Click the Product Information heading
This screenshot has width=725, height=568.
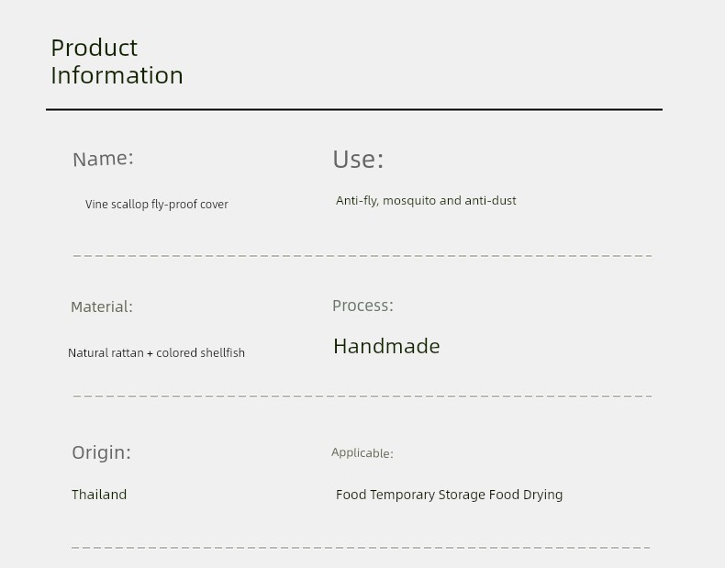click(x=117, y=61)
